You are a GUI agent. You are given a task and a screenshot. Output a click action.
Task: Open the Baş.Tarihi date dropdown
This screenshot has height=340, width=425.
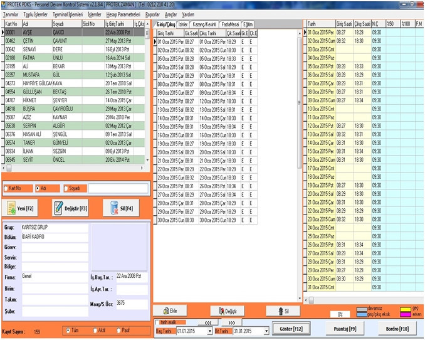(211, 331)
